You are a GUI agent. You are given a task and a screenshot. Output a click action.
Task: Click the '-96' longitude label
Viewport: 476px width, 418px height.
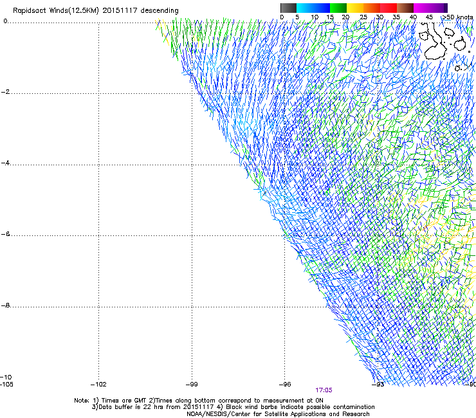point(285,385)
